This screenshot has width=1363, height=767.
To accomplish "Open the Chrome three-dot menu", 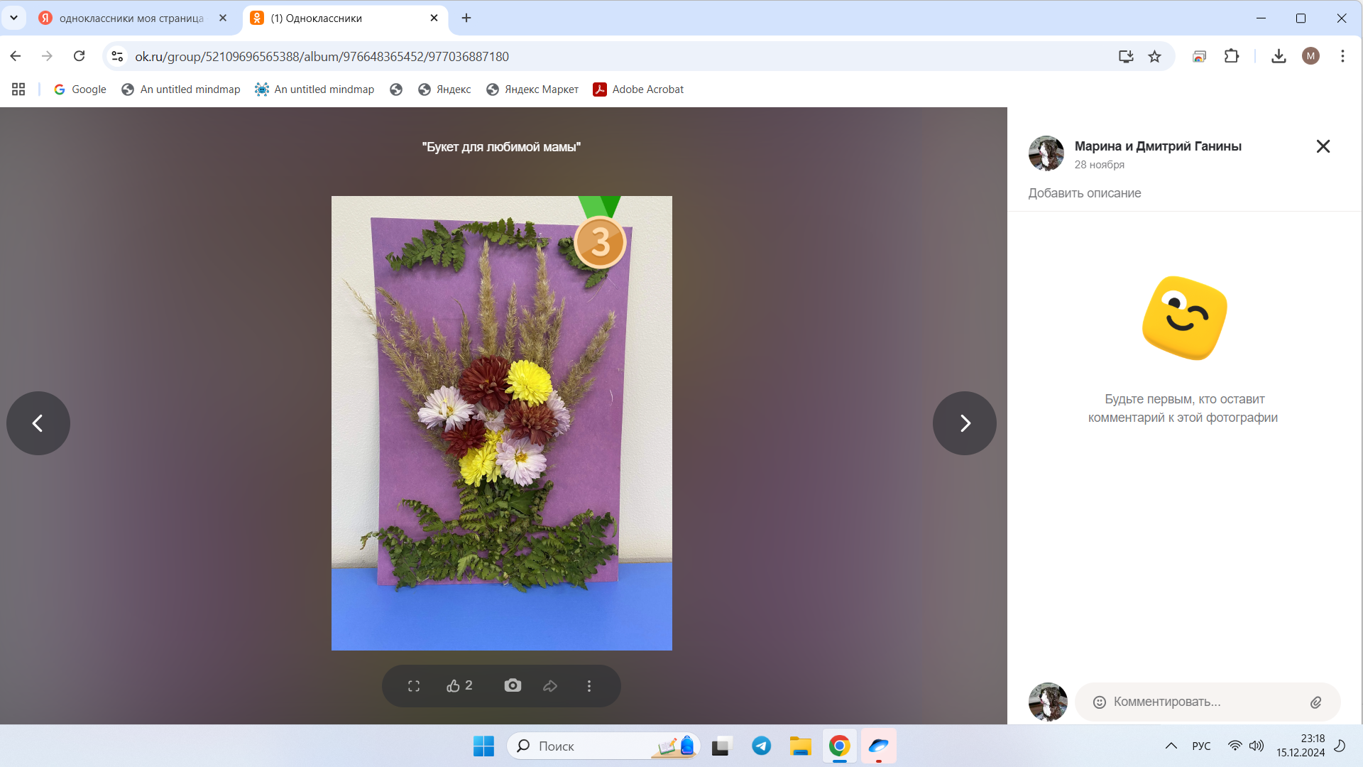I will click(1342, 56).
